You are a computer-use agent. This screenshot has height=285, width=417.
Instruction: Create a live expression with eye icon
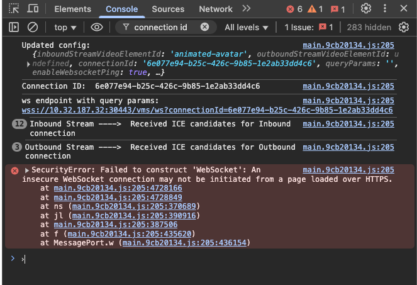tap(97, 27)
